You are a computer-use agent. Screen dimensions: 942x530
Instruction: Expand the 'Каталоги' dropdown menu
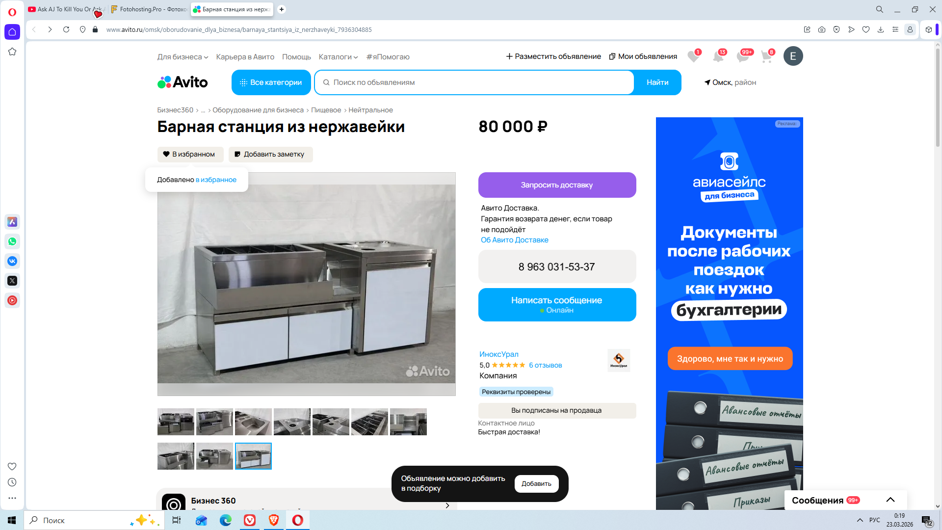coord(338,57)
